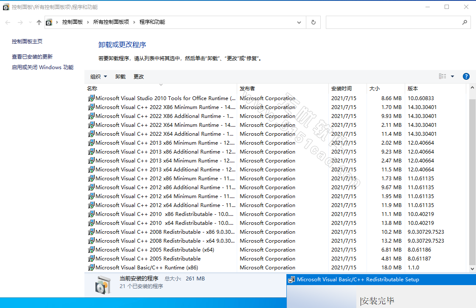This screenshot has width=476, height=308.
Task: Click 所有控制面板项 breadcrumb segment
Action: pyautogui.click(x=111, y=22)
